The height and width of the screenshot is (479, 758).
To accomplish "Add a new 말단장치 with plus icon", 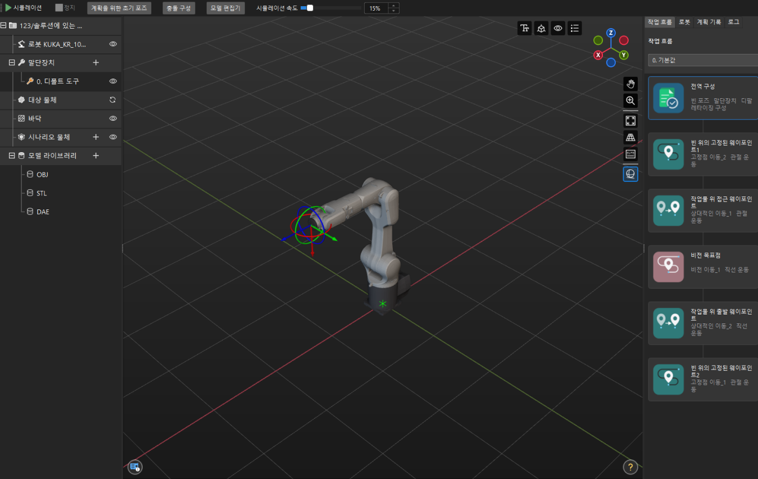I will pyautogui.click(x=96, y=63).
